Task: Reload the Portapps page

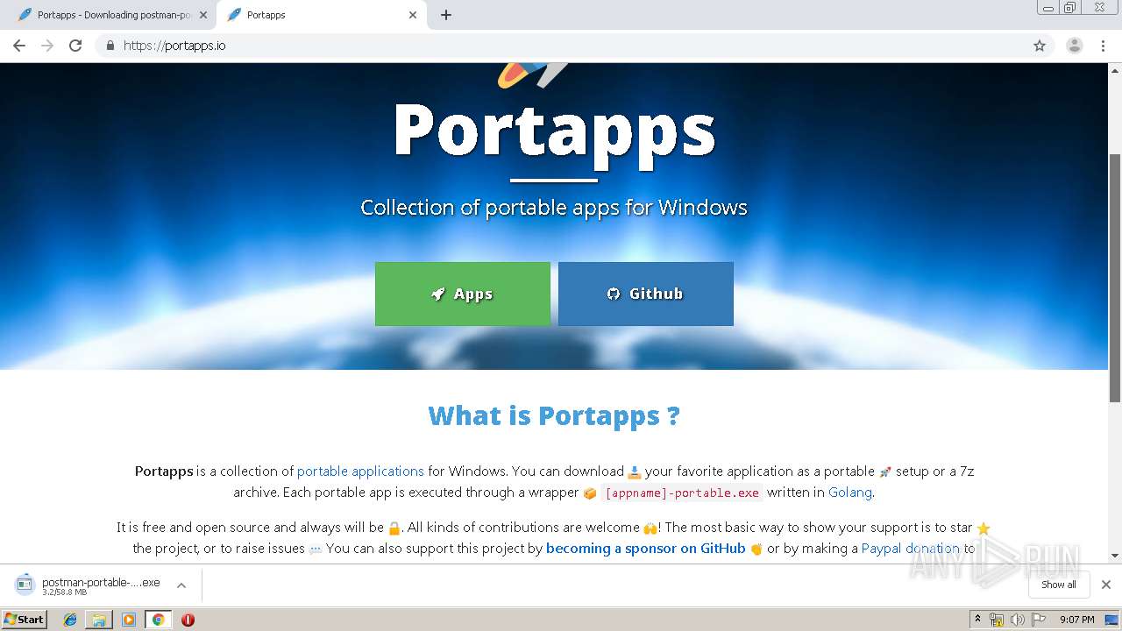Action: point(75,46)
